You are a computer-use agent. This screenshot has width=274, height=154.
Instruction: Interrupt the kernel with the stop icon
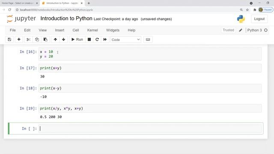coord(89,39)
